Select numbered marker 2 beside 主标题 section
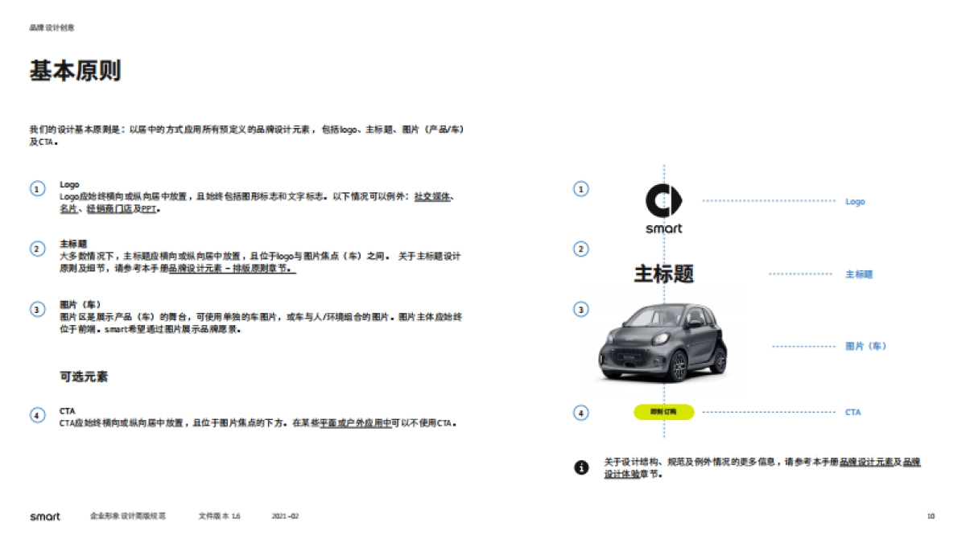 point(36,249)
